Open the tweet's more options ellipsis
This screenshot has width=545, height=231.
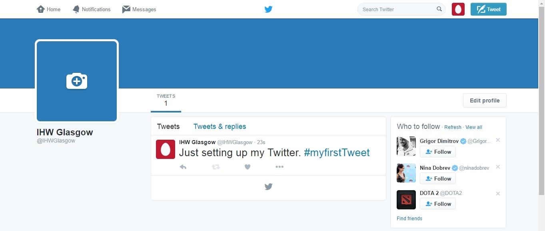279,167
